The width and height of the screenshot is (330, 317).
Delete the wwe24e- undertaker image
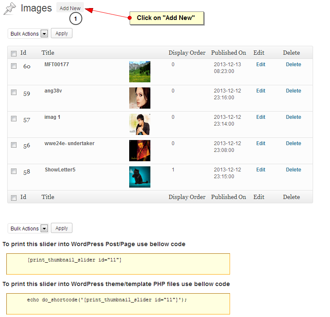(x=294, y=143)
